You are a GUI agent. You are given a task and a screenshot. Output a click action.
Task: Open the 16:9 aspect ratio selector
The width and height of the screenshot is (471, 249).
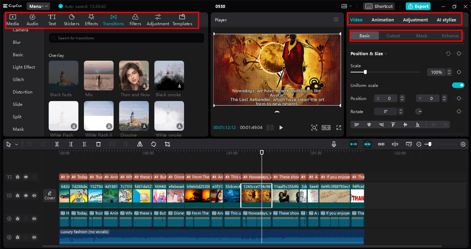point(326,128)
